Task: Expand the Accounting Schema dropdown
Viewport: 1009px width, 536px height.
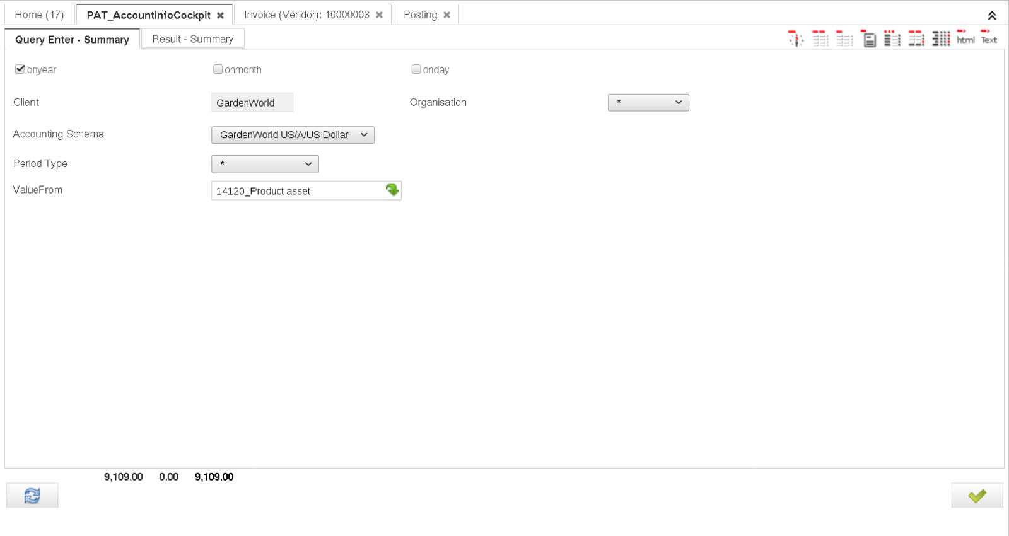Action: (x=293, y=135)
